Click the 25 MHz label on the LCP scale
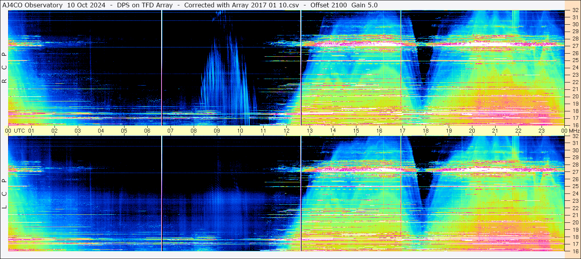 (575, 187)
